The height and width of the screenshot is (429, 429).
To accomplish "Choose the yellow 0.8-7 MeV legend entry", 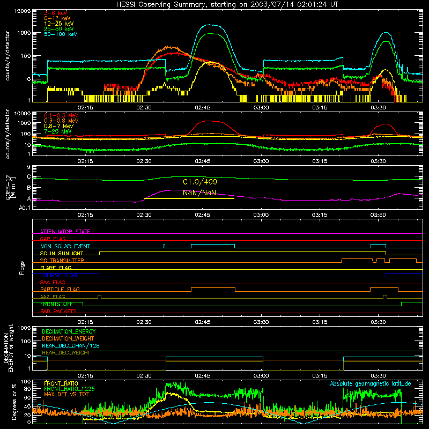I will [58, 126].
